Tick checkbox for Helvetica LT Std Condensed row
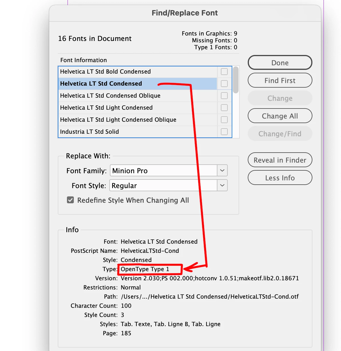The image size is (341, 351). pos(224,84)
